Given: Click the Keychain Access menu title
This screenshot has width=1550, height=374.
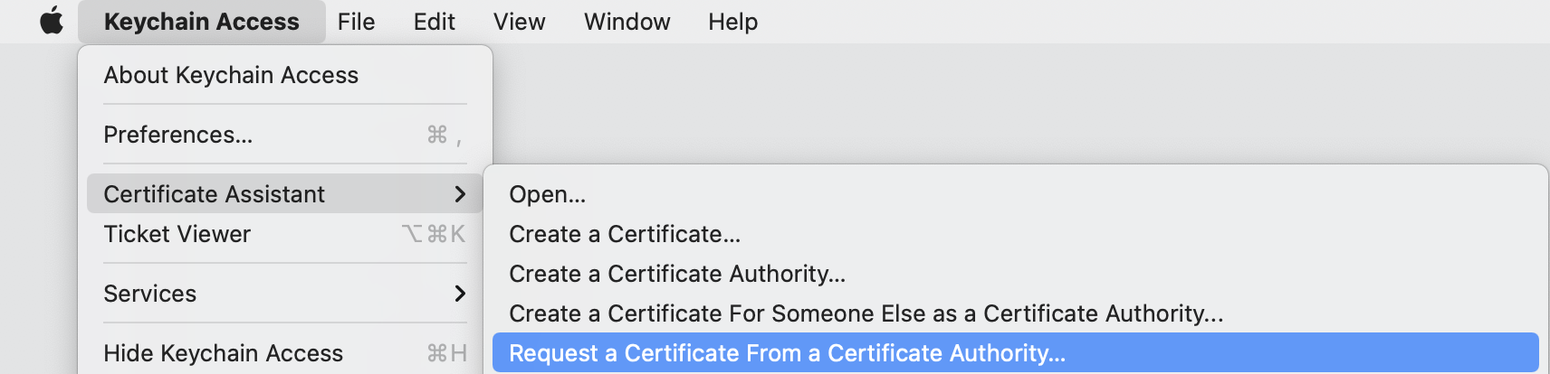Looking at the screenshot, I should point(201,22).
